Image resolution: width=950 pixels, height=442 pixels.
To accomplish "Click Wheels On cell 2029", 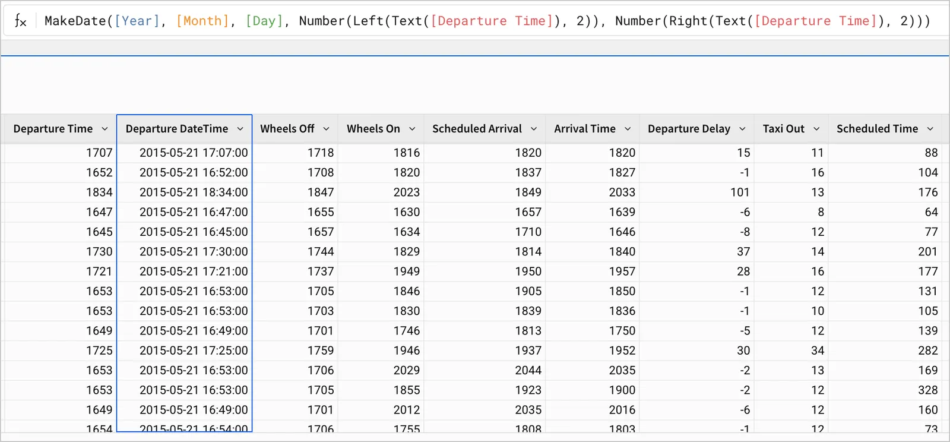I will point(381,370).
